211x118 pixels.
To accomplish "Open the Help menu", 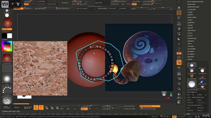I will coord(146,114).
